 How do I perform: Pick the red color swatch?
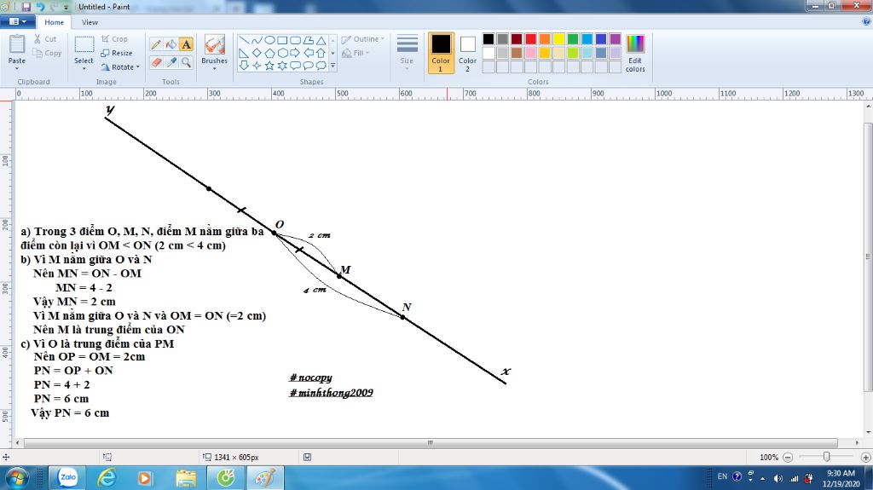tap(530, 39)
